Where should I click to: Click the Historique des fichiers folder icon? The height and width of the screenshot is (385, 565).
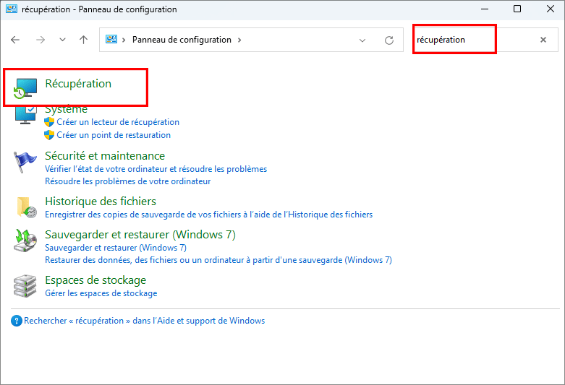click(x=27, y=207)
